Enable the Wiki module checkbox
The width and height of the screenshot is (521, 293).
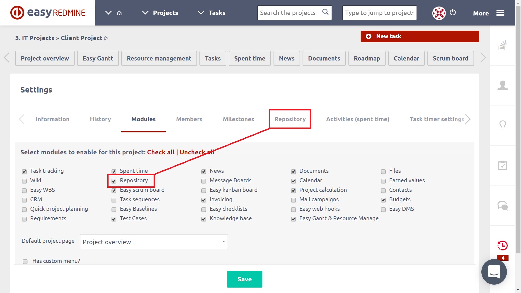click(24, 181)
